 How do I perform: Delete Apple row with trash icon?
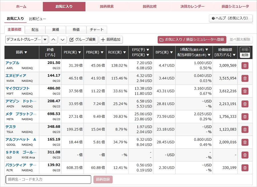tap(245, 66)
